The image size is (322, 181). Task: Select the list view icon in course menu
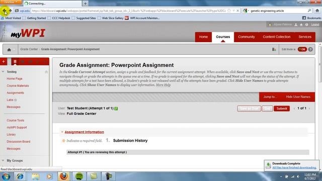(x=15, y=61)
